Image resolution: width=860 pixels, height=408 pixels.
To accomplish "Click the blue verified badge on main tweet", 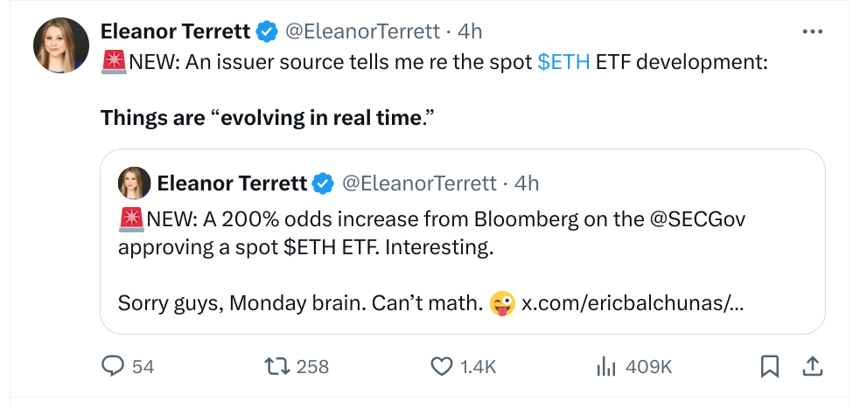I will click(x=267, y=31).
